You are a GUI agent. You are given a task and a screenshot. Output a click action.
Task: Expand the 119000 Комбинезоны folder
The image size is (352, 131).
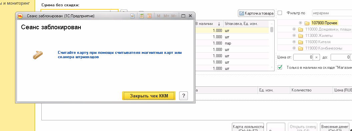pos(294,48)
